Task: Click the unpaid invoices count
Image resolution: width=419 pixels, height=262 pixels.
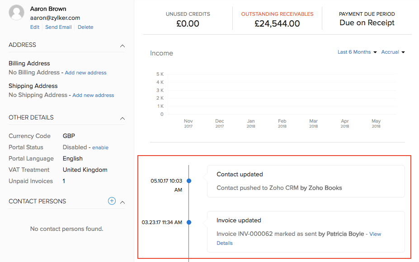Action: click(x=64, y=181)
